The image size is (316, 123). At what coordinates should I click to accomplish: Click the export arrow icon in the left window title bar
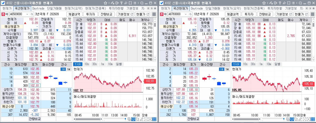coord(117,3)
